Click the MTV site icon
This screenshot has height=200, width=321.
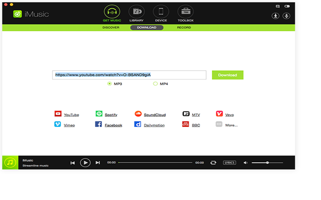point(186,114)
